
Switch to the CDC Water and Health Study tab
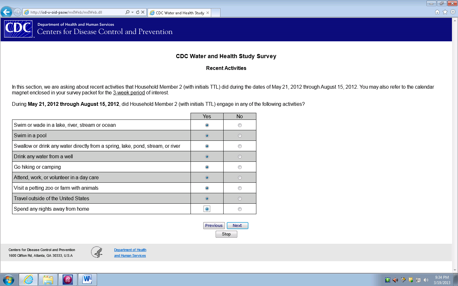180,13
